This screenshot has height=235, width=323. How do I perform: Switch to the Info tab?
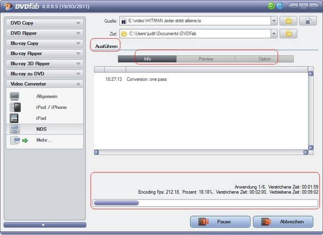tap(147, 59)
